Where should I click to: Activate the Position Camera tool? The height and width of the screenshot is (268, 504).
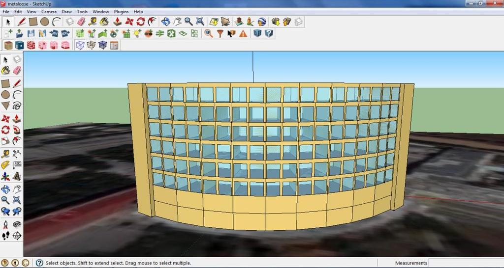tap(5, 224)
